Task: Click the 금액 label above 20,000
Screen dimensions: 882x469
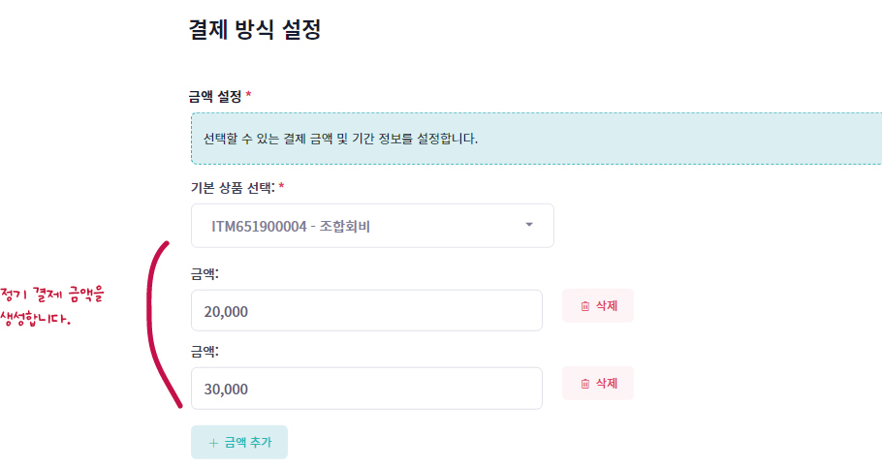Action: click(x=205, y=274)
